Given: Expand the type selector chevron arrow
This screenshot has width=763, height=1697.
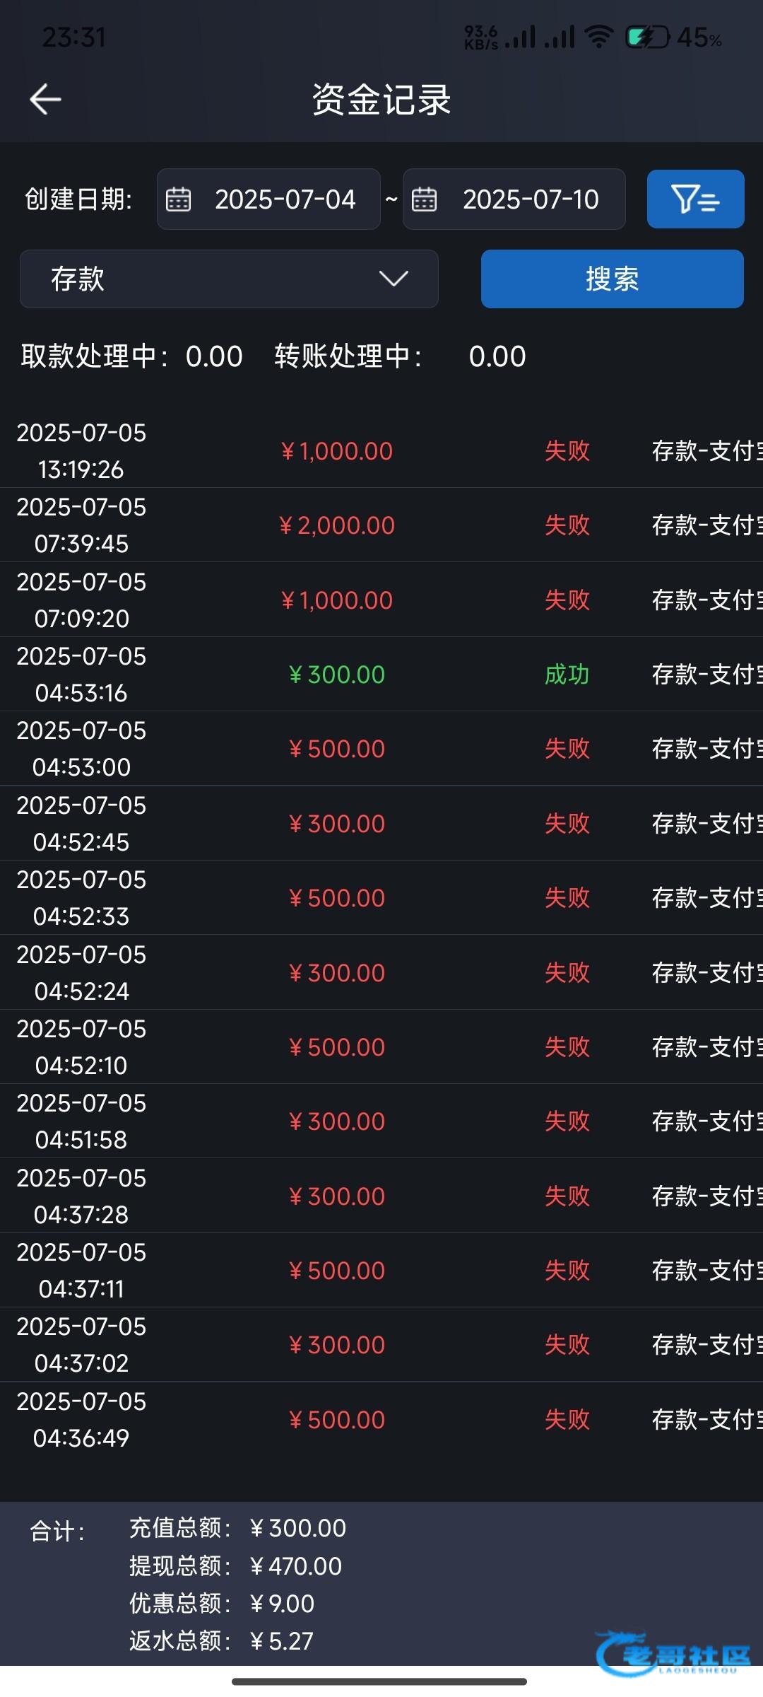Looking at the screenshot, I should (x=394, y=279).
